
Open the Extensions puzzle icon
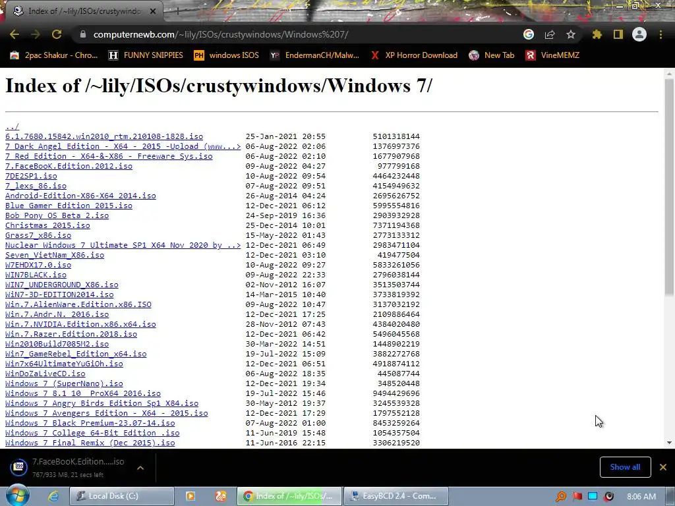coord(597,34)
